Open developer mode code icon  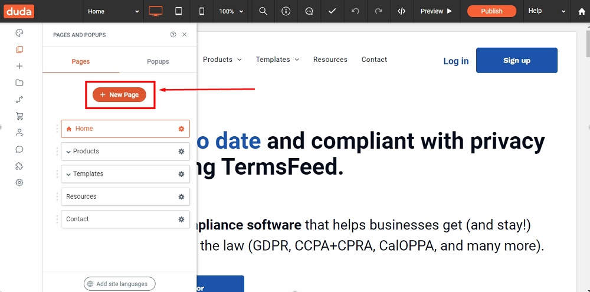coord(401,11)
